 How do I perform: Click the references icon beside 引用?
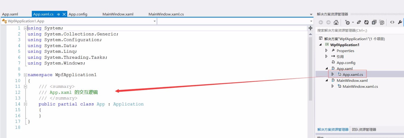point(333,56)
